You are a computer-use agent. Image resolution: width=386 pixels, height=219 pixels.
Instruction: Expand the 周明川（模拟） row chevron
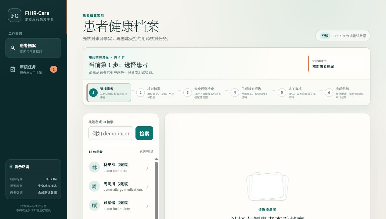coord(147,187)
